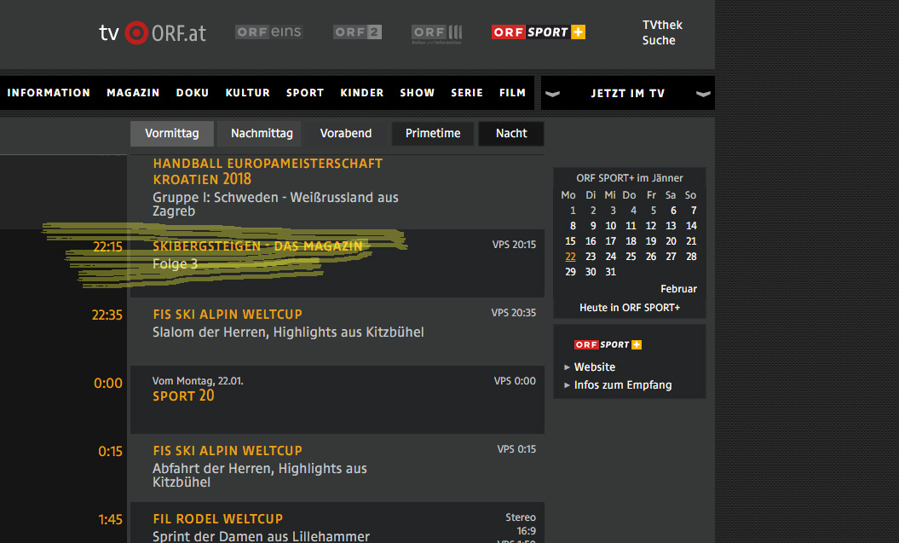Open FIS Ski Alpin Weltcup Slalom programme
The width and height of the screenshot is (899, 543).
click(228, 315)
